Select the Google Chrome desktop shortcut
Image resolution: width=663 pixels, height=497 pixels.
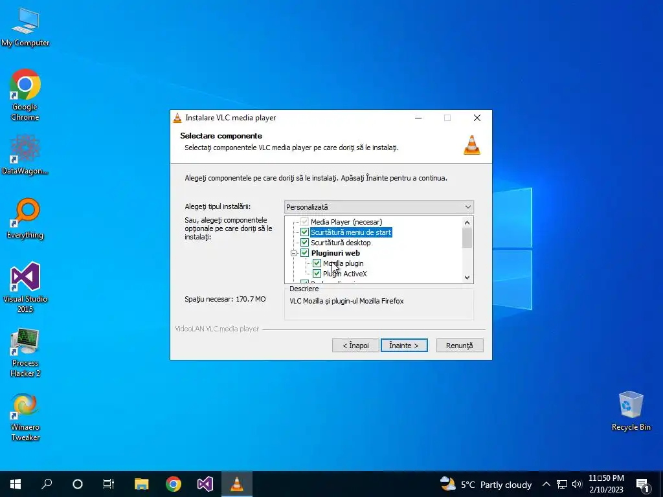[x=25, y=94]
